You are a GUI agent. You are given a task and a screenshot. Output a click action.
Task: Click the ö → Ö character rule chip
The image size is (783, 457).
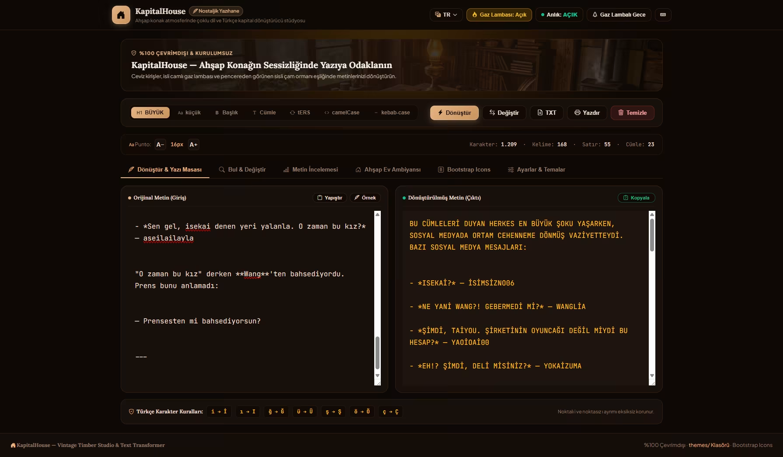362,412
